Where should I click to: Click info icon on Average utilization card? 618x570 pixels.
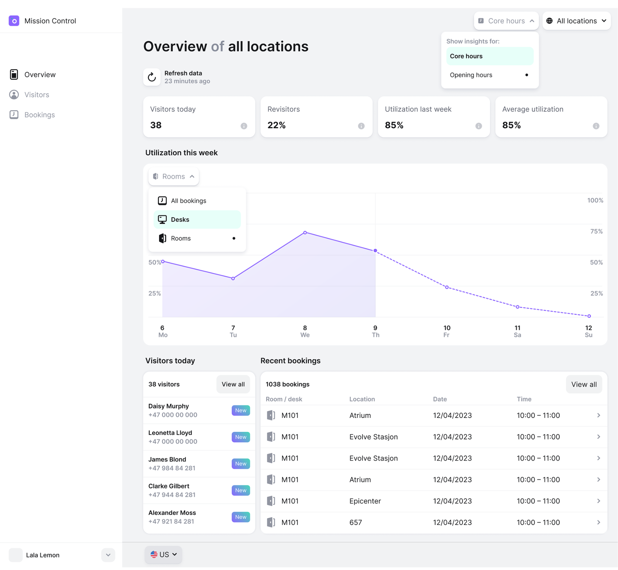coord(596,126)
